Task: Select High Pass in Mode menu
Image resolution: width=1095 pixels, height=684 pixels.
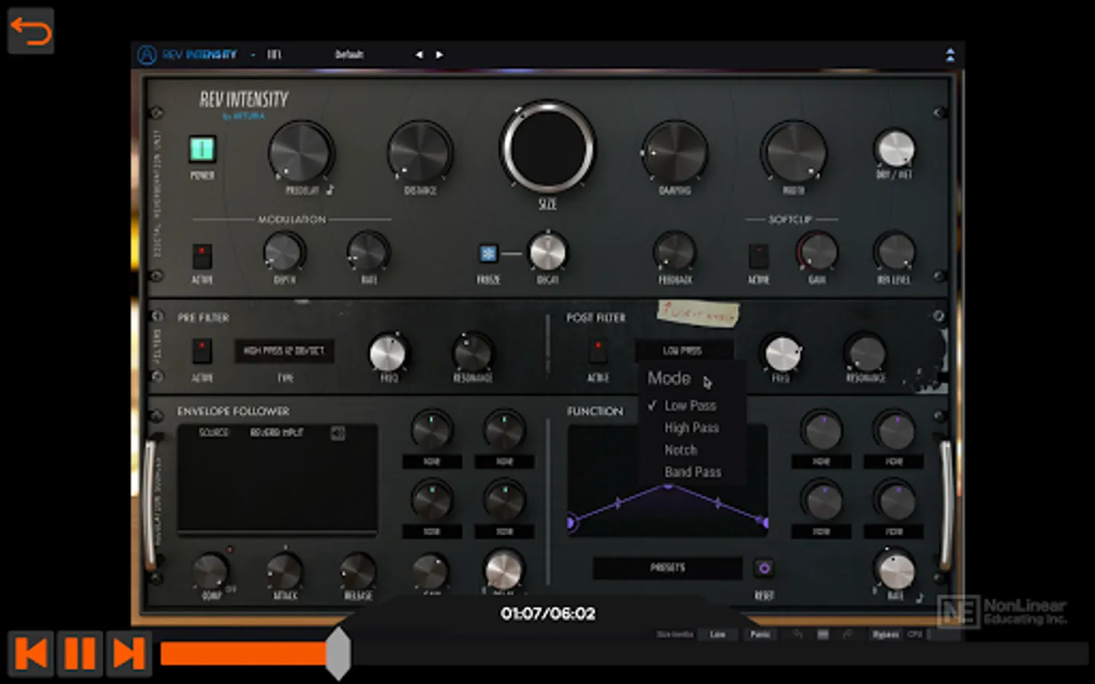Action: coord(692,428)
